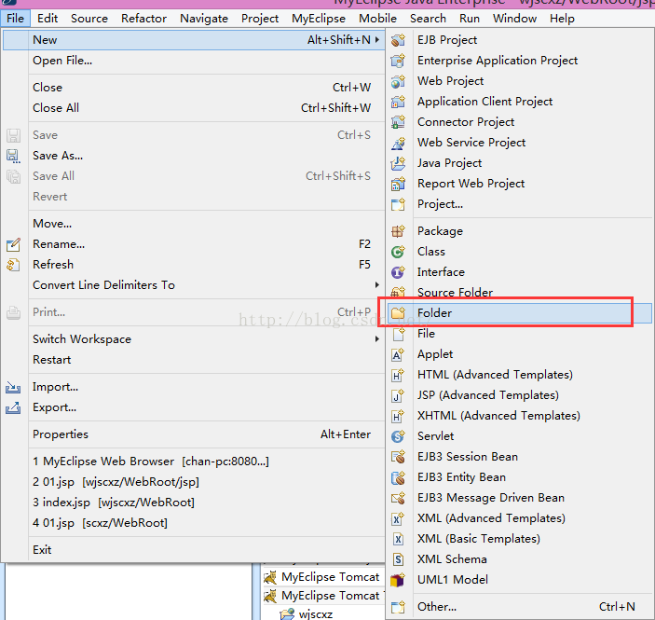Open the New submenu entry

point(194,40)
